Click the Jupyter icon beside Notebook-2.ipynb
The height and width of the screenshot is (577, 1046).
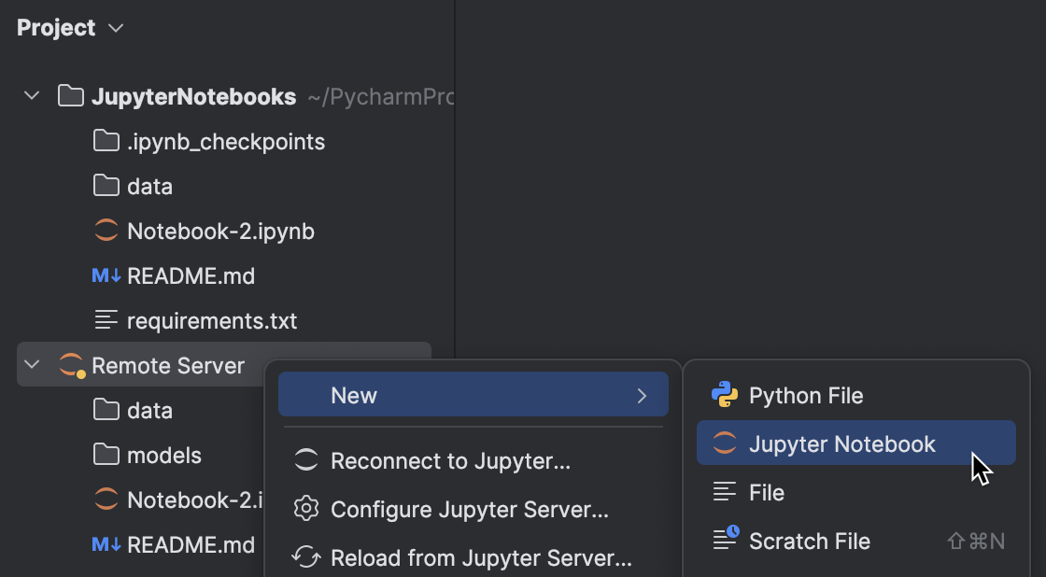pos(106,231)
